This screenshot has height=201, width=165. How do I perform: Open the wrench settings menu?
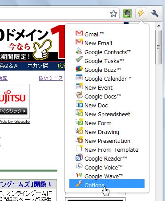click(155, 13)
